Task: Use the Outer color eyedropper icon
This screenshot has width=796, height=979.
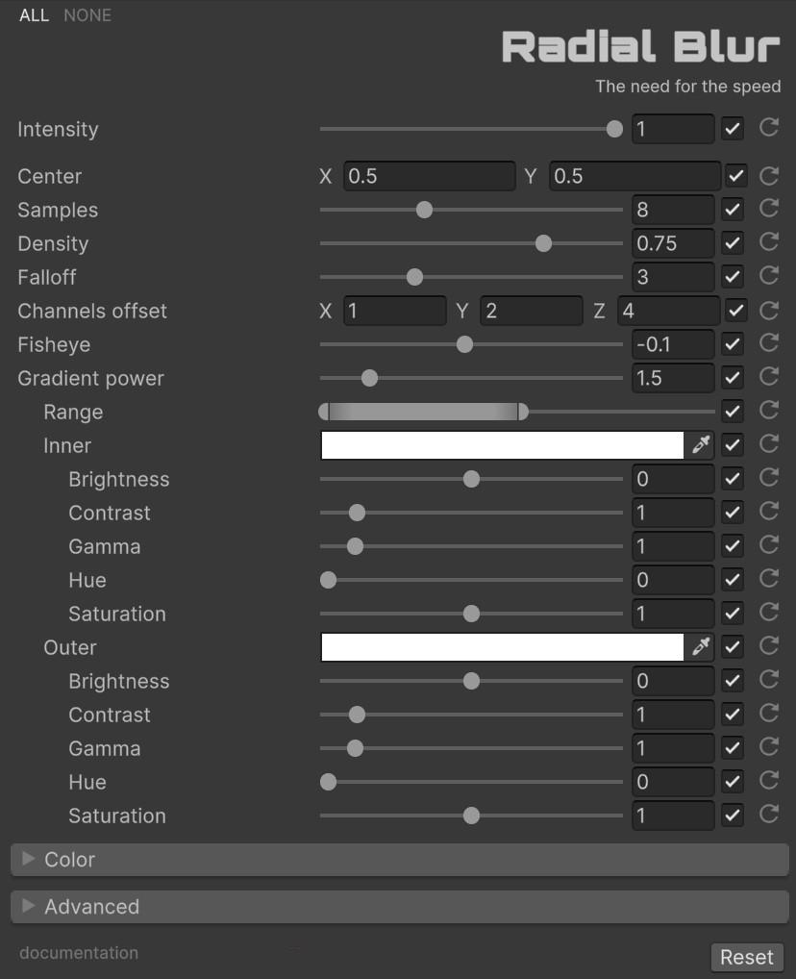Action: click(701, 646)
